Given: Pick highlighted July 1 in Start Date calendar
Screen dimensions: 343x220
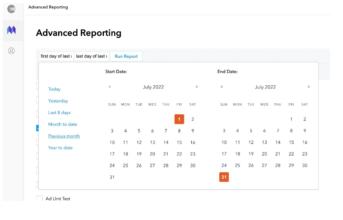Looking at the screenshot, I should point(179,119).
